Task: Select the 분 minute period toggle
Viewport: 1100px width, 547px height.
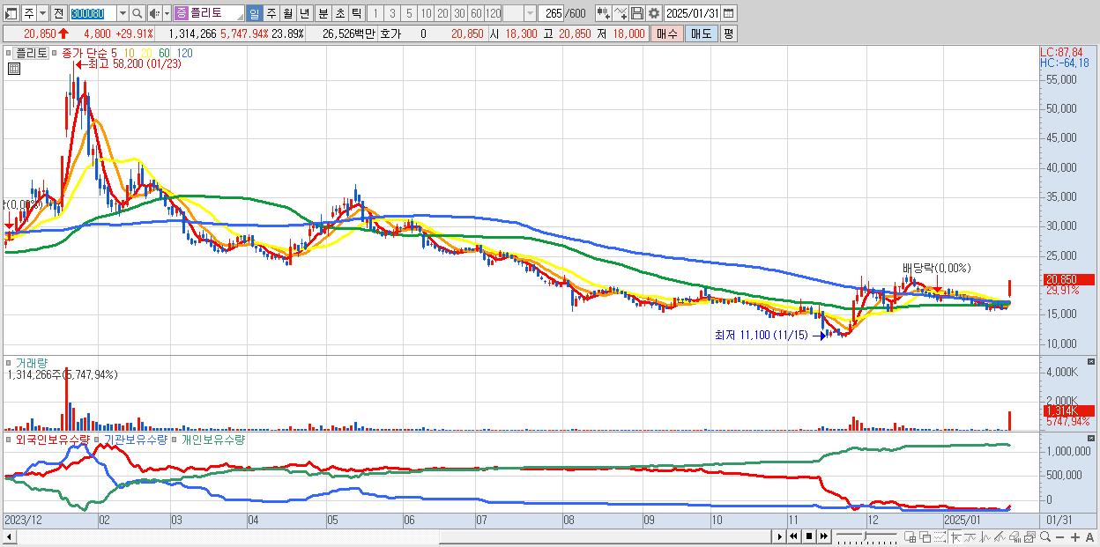Action: [323, 14]
